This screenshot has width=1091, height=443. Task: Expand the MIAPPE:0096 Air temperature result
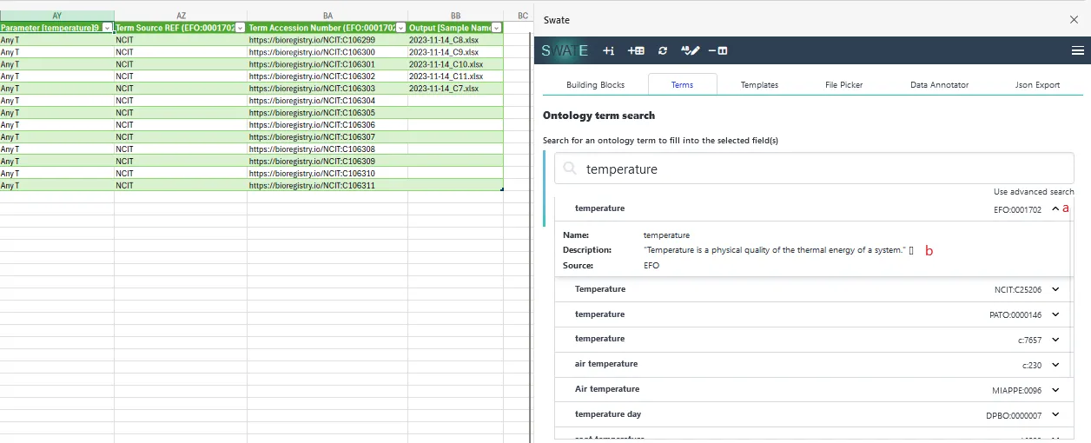[x=1055, y=390]
